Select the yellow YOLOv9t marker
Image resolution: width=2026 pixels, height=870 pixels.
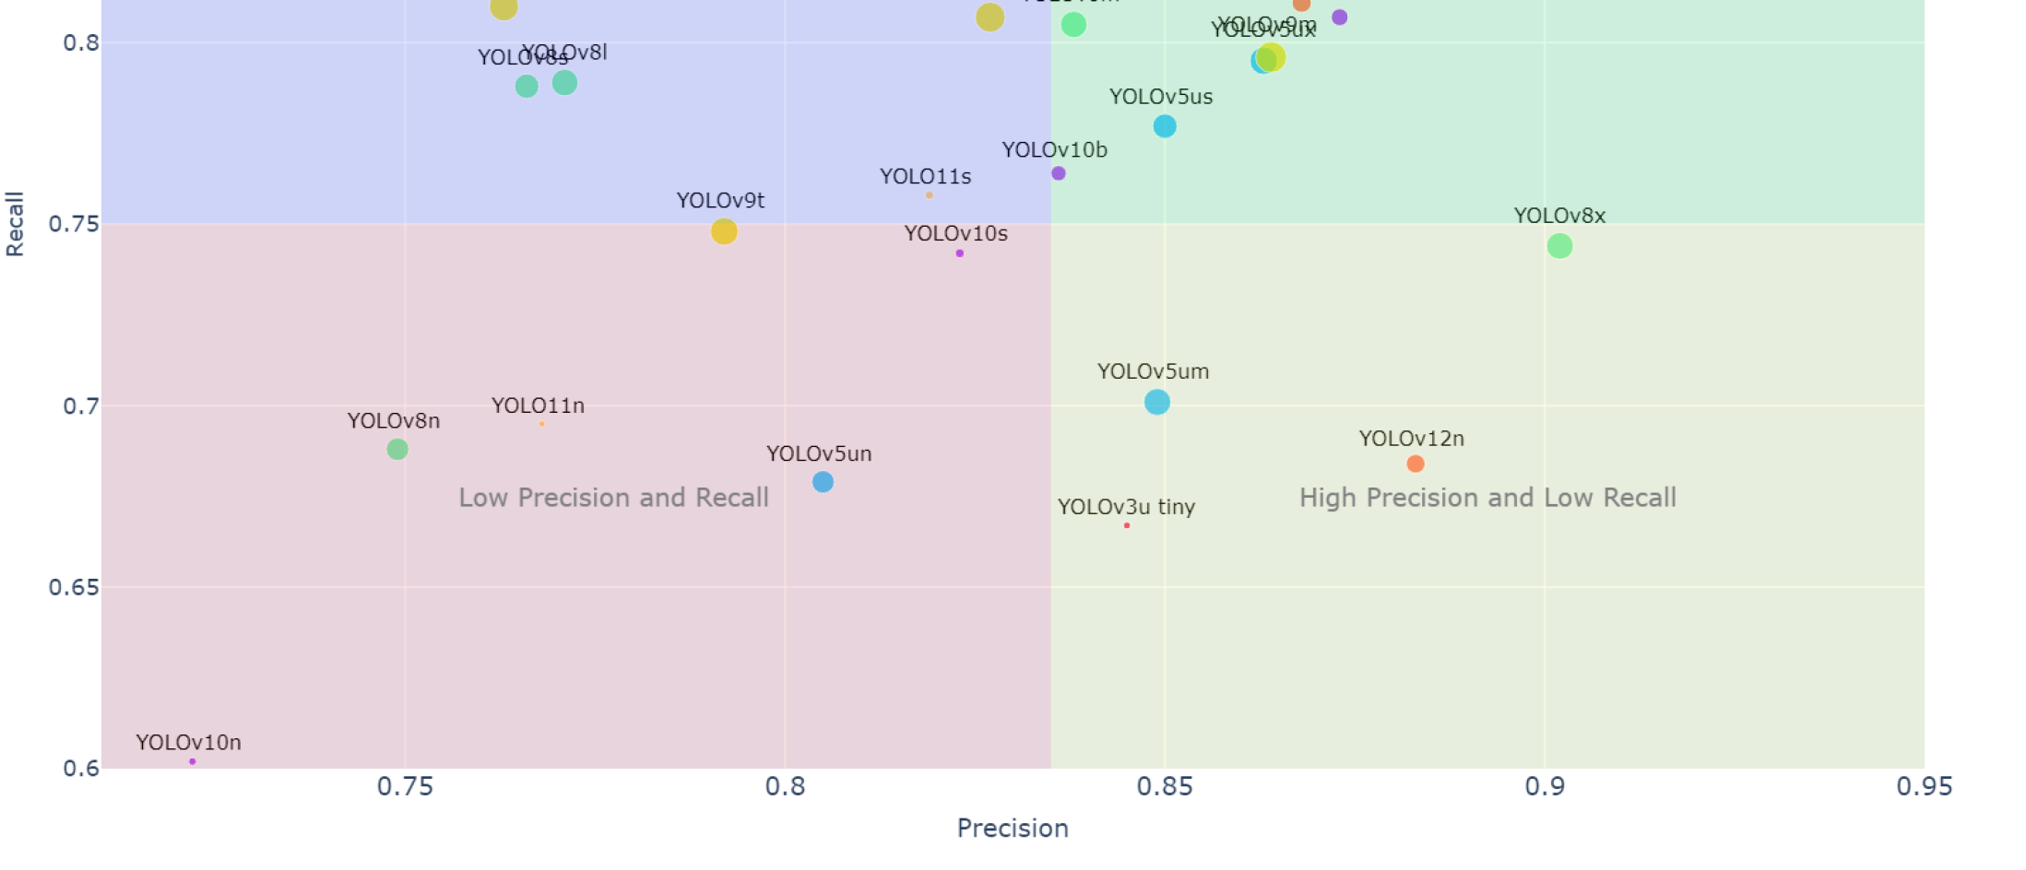[724, 231]
